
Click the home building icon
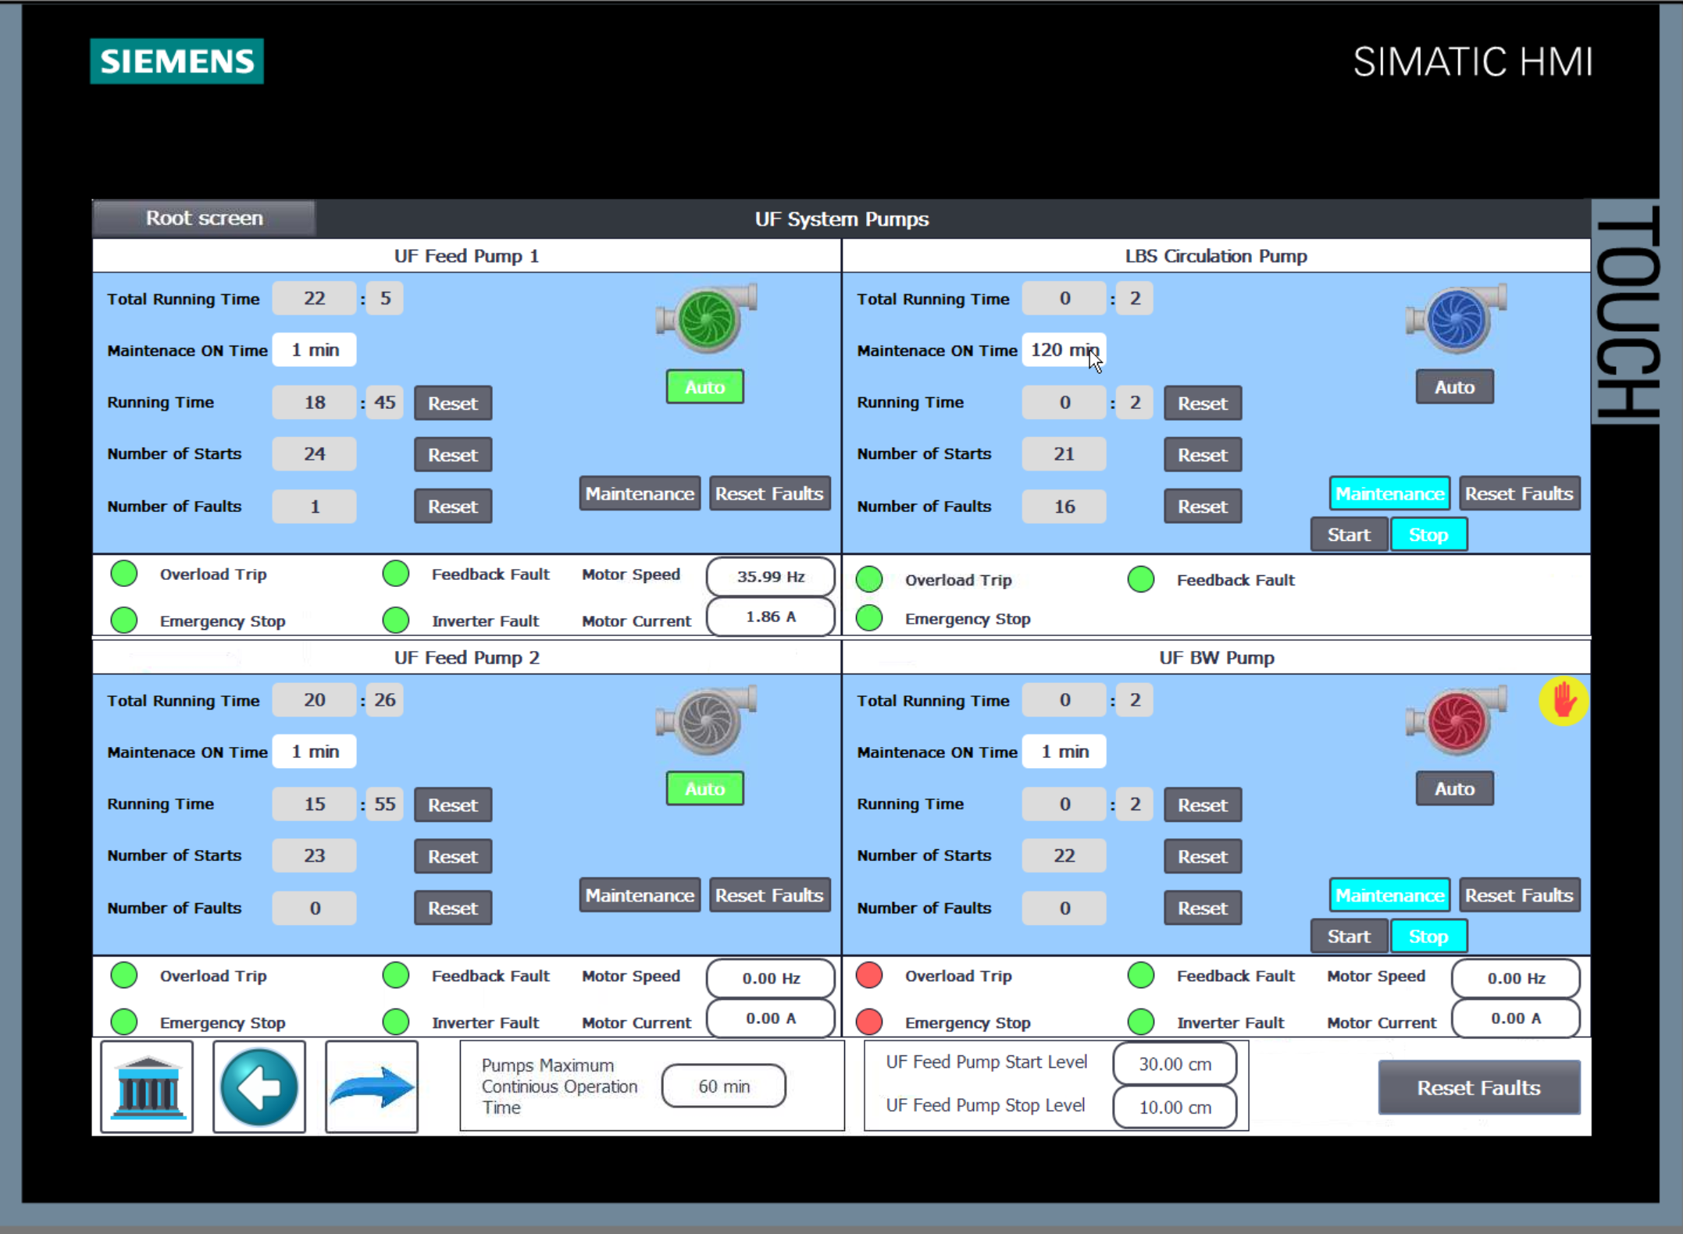click(147, 1086)
